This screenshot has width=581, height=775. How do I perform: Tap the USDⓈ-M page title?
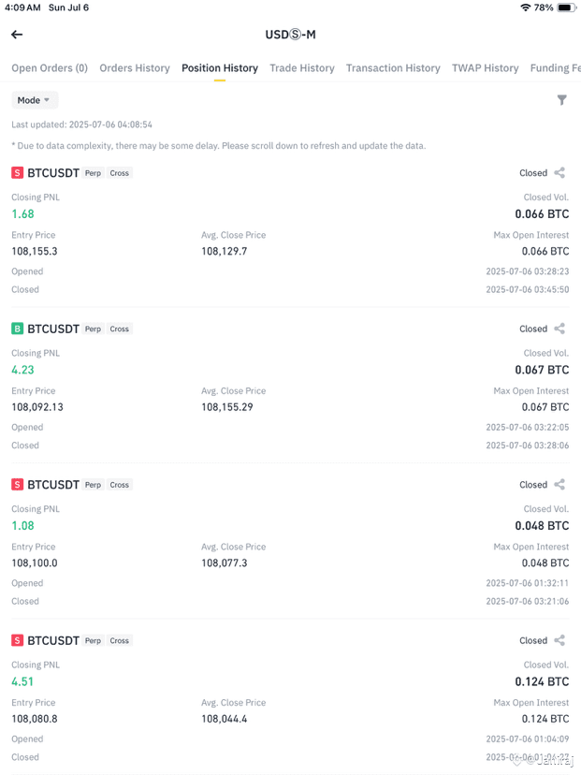coord(290,35)
